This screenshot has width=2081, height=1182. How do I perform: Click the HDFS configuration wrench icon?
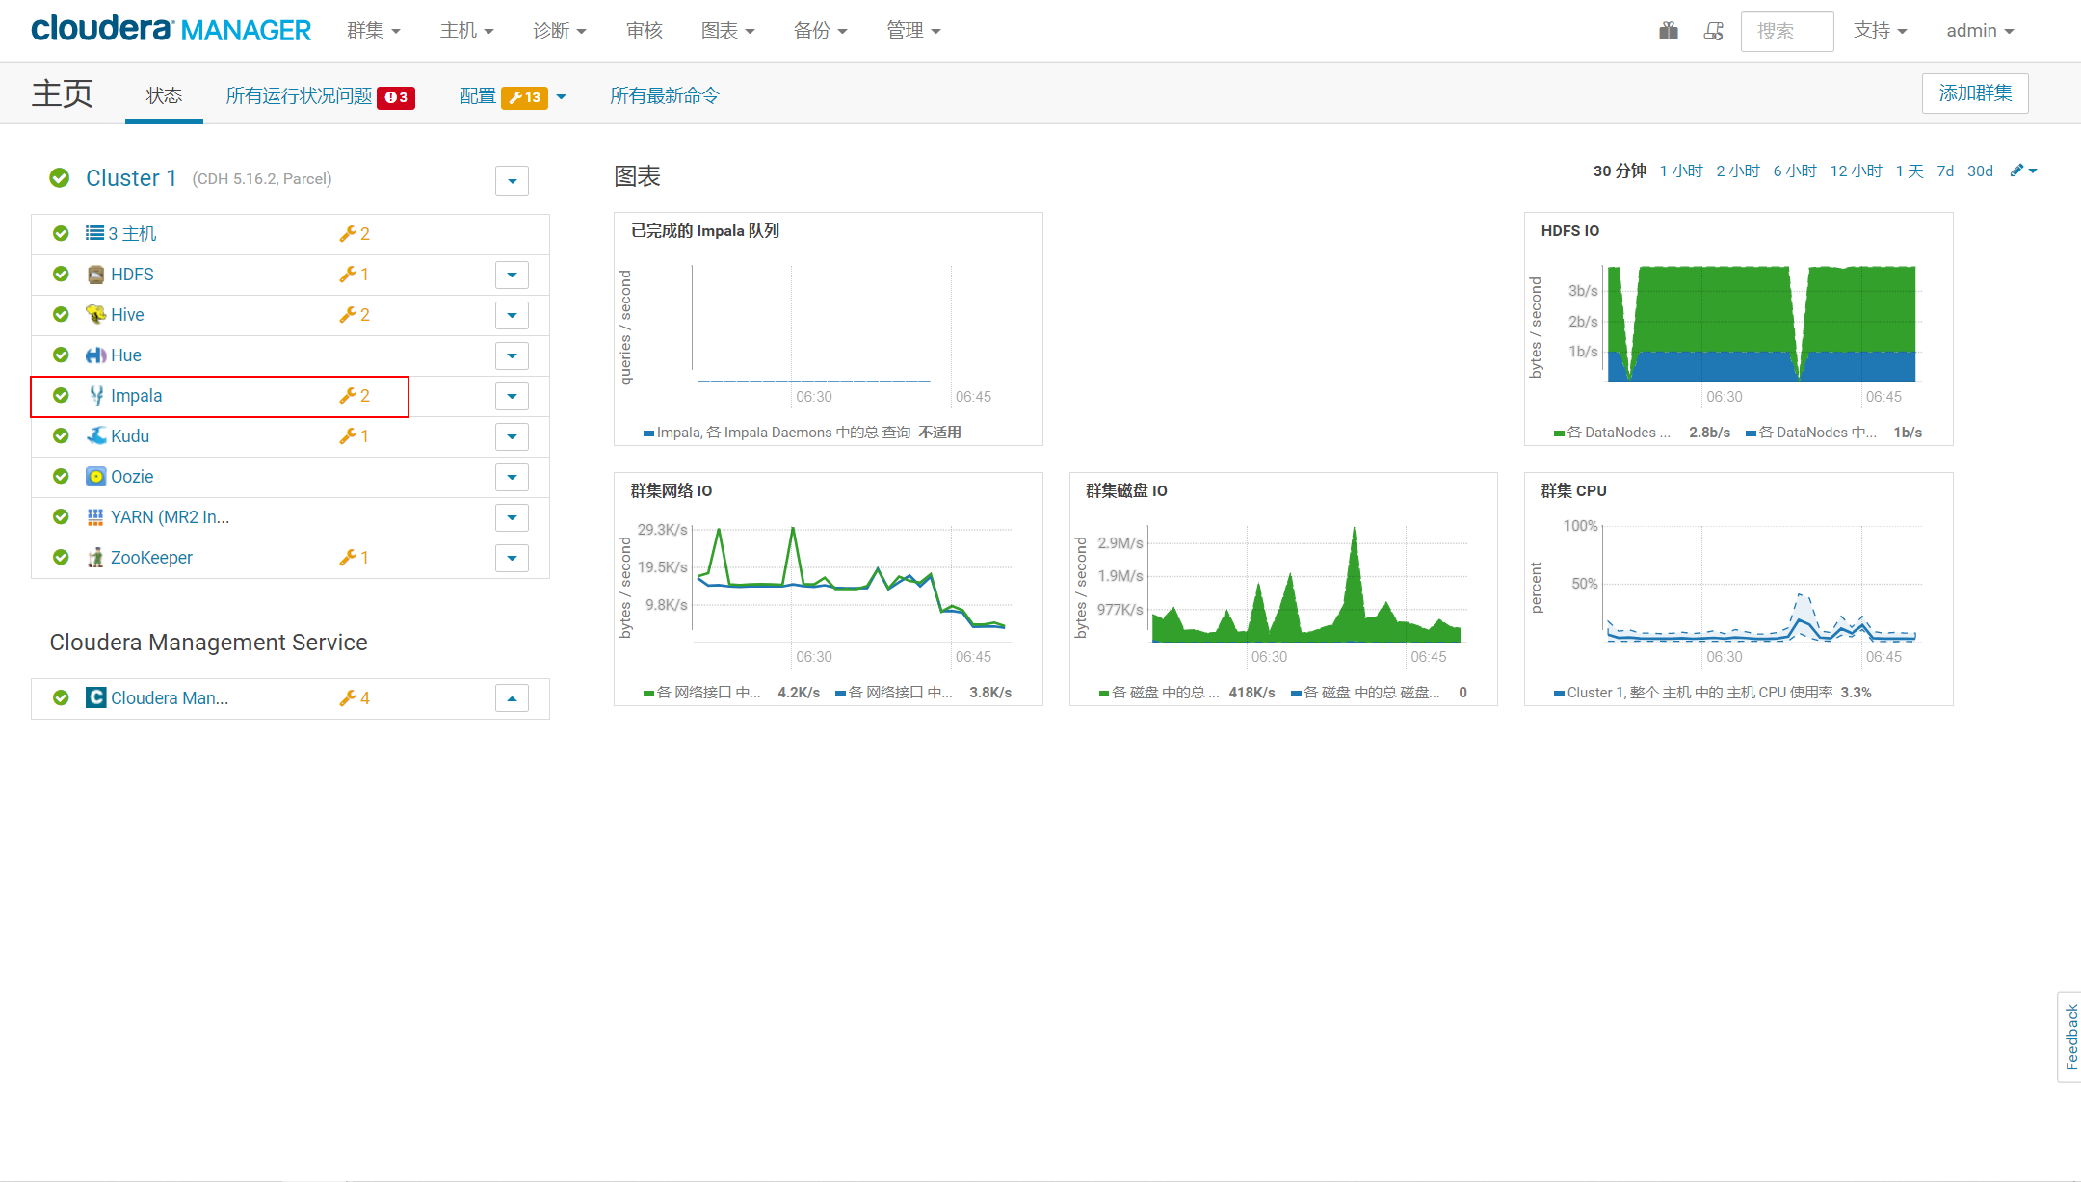point(348,275)
